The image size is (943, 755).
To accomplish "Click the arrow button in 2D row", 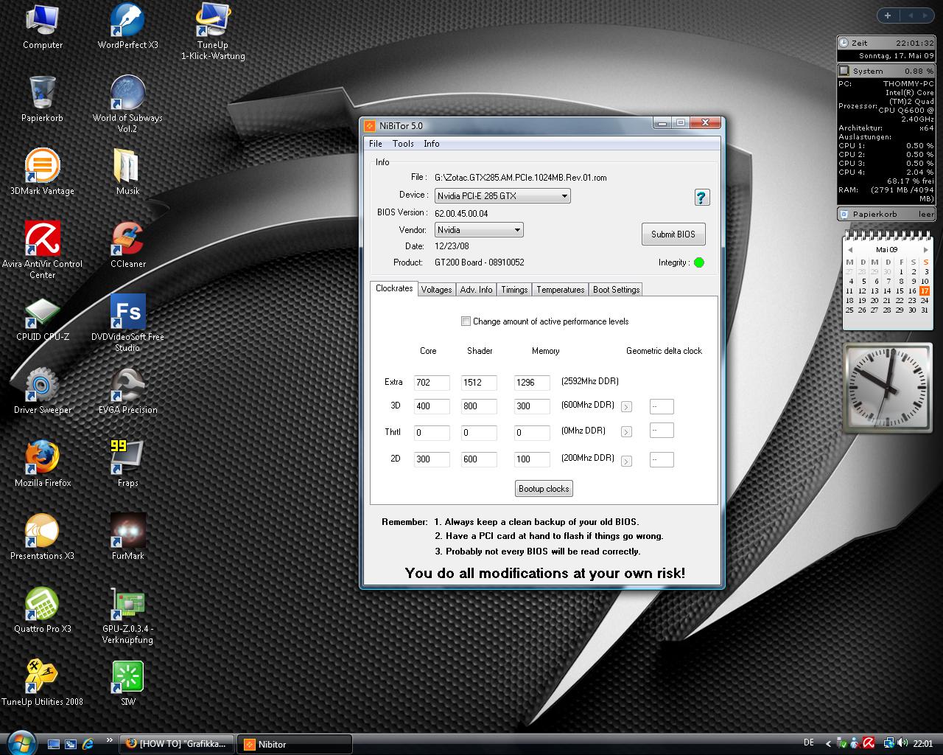I will [626, 462].
